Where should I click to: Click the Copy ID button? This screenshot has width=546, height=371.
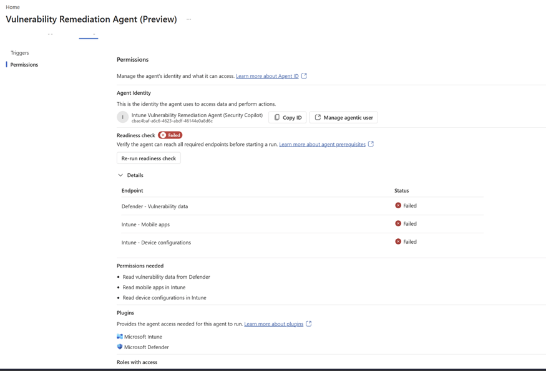[x=287, y=118]
